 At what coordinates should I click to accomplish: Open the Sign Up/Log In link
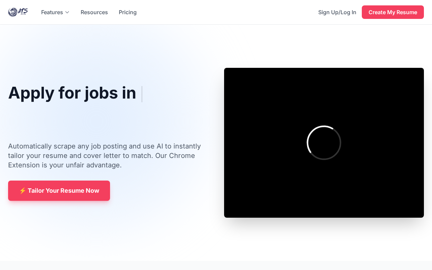click(x=337, y=12)
